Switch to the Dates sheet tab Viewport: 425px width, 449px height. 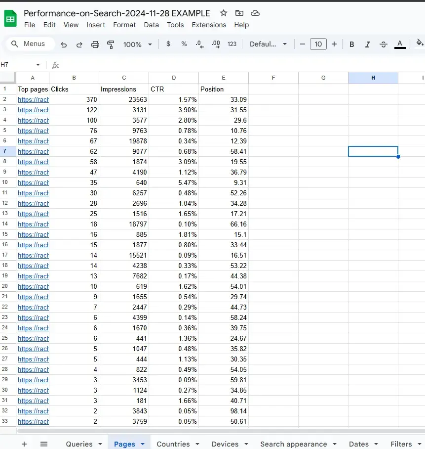coord(359,444)
